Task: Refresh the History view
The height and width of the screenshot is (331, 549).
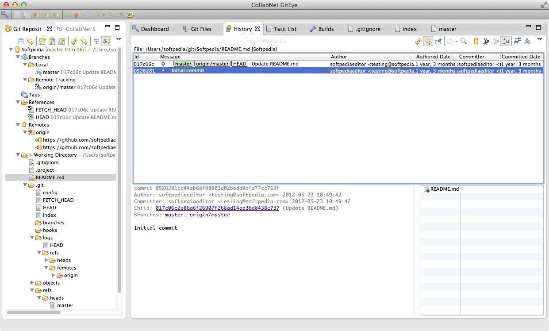Action: coord(418,41)
